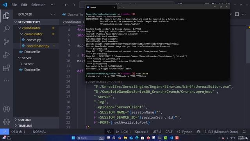Viewport: 250px width, 141px height.
Task: Open editor more actions ellipsis
Action: 244,14
